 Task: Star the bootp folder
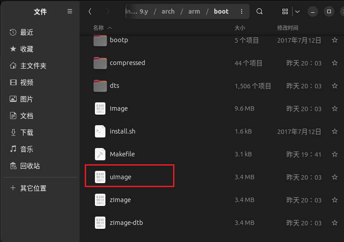(335, 40)
